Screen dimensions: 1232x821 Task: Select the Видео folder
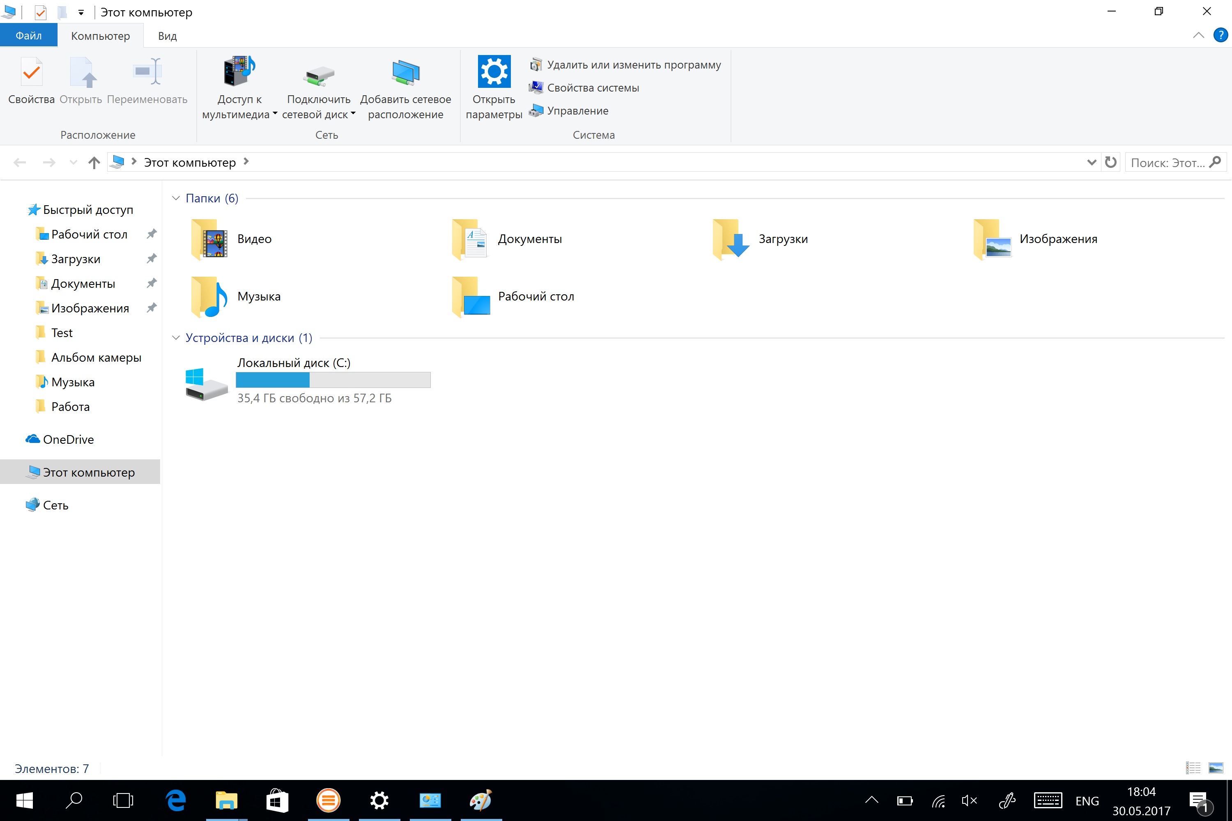click(x=232, y=239)
